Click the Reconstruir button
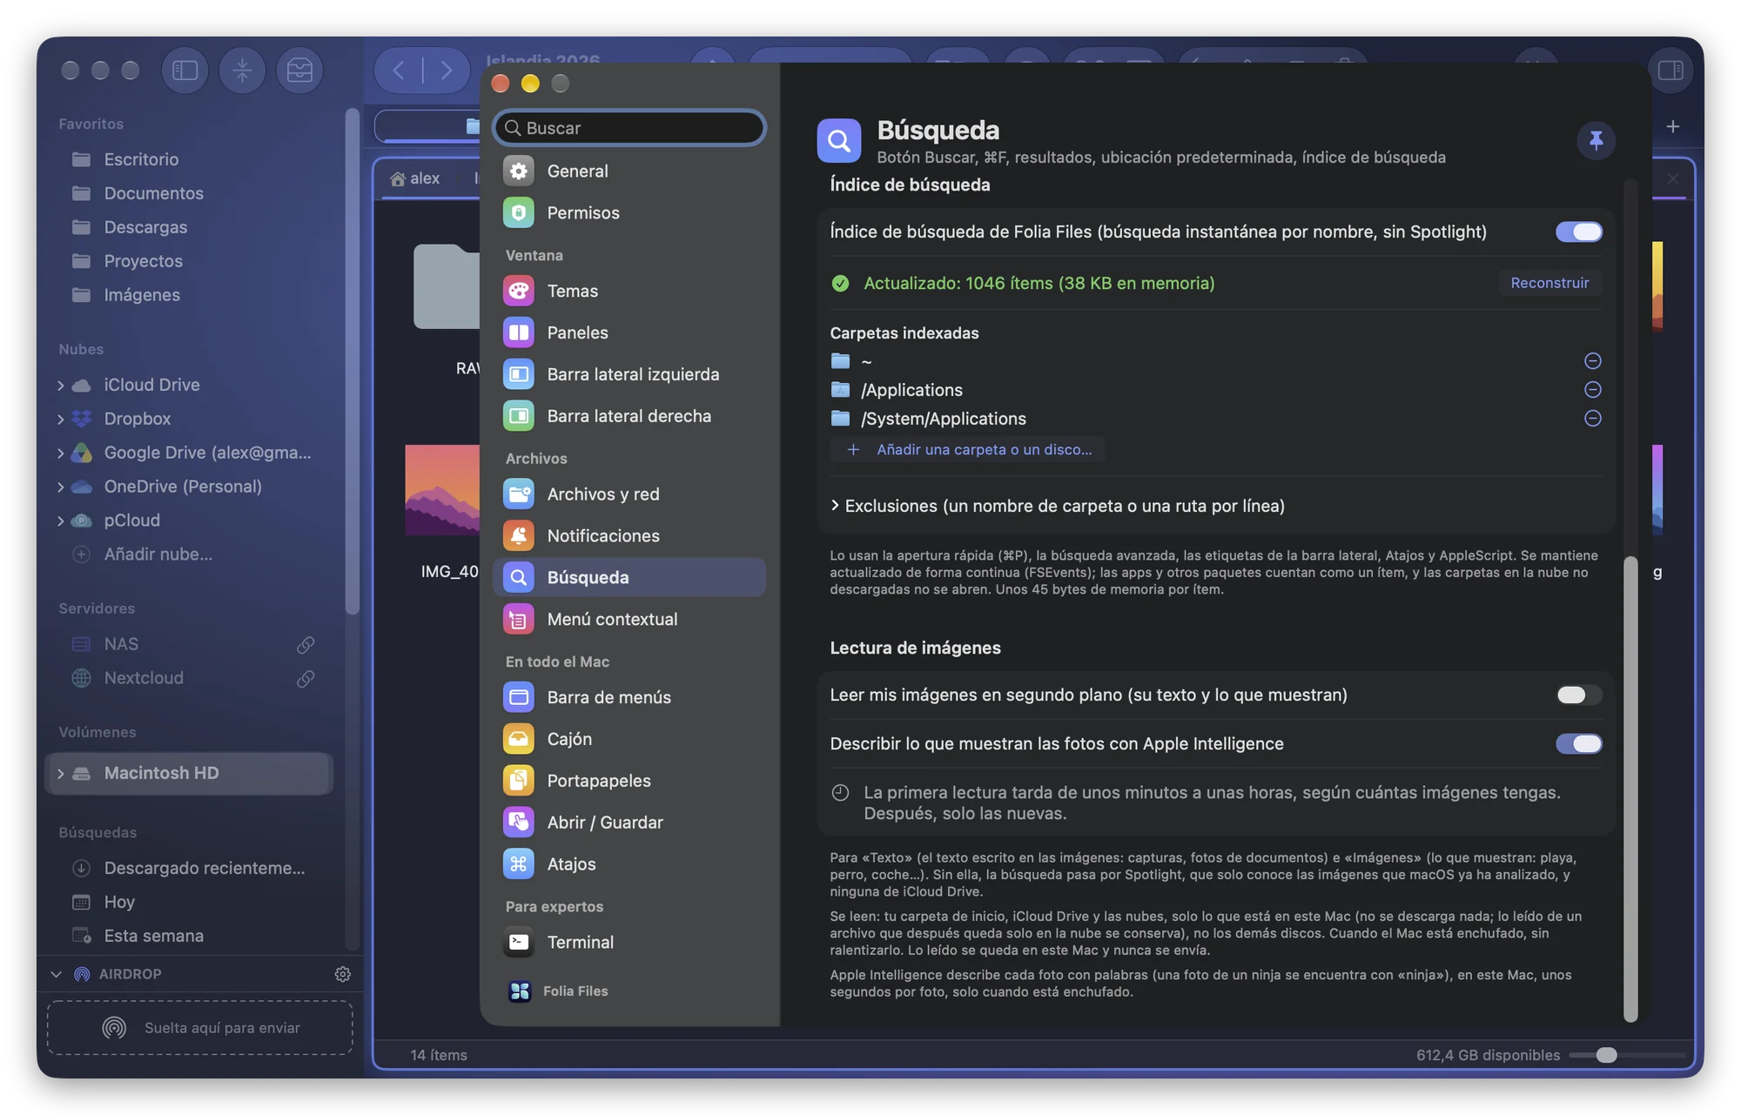 (x=1549, y=283)
